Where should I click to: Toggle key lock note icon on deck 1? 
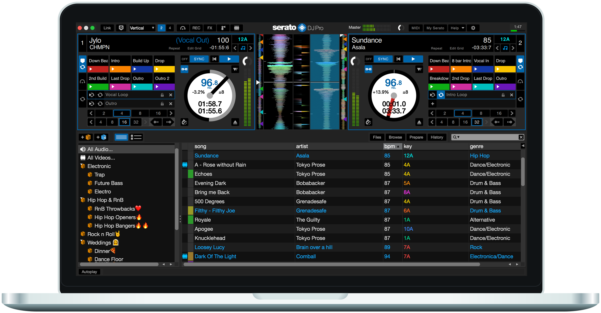[x=243, y=48]
